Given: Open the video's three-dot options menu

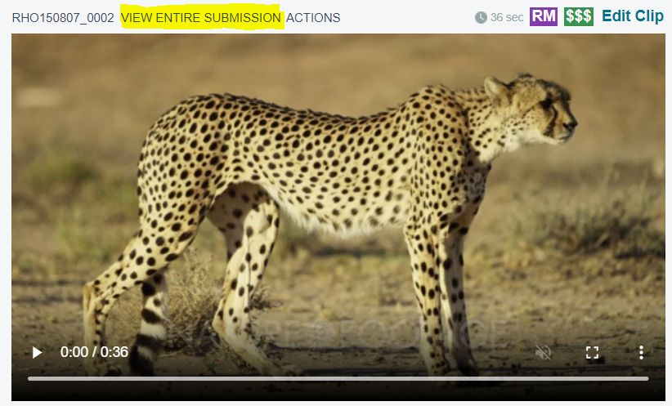Looking at the screenshot, I should (641, 352).
